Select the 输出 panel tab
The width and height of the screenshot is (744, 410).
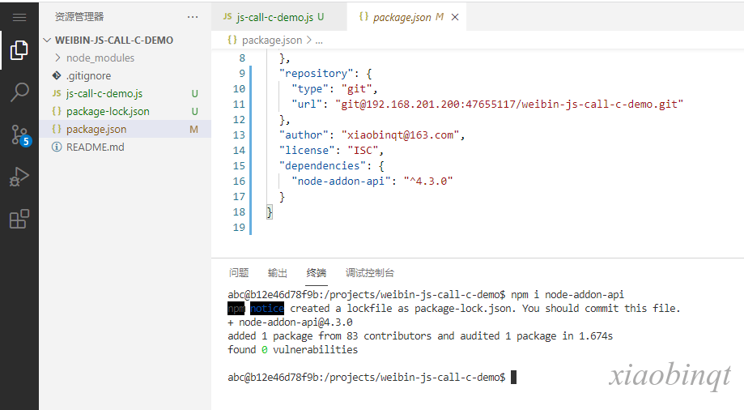coord(278,273)
